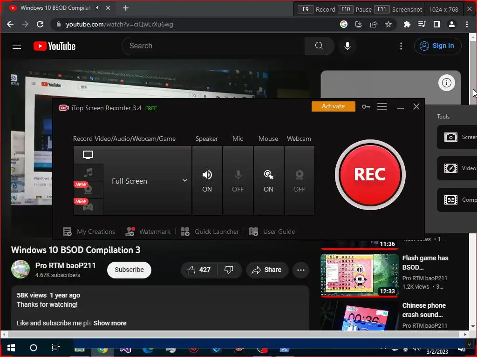Share the video

(x=267, y=270)
